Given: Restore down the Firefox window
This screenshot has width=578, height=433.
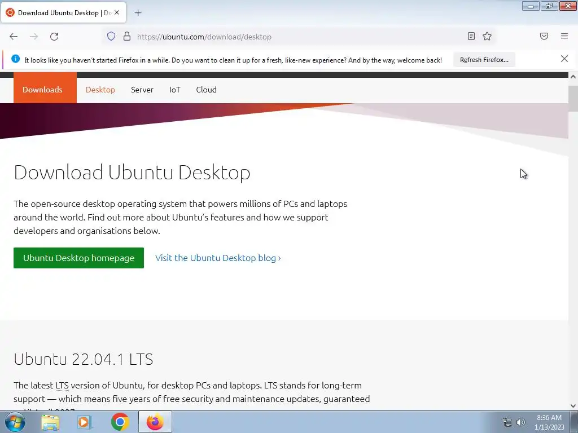Looking at the screenshot, I should click(x=549, y=6).
